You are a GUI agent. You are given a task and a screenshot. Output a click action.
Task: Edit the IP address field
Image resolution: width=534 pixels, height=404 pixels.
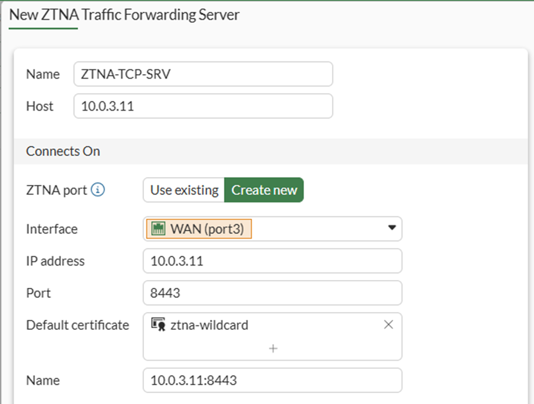(272, 261)
